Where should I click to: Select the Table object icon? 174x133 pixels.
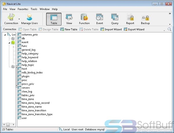[54, 19]
